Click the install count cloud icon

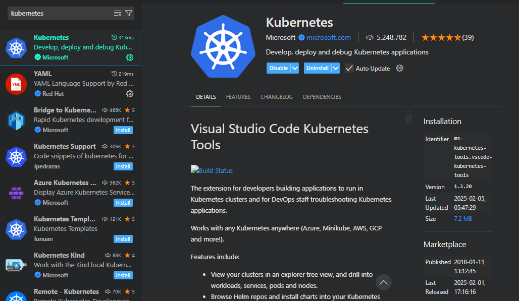tap(370, 38)
